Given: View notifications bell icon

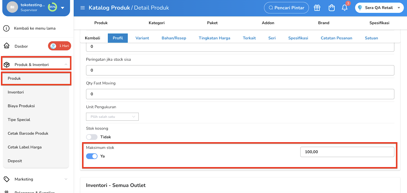Looking at the screenshot, I should [345, 8].
